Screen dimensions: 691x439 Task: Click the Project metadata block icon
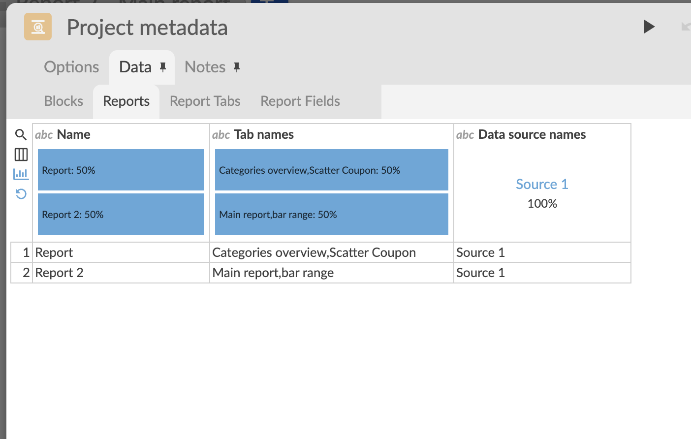coord(38,27)
